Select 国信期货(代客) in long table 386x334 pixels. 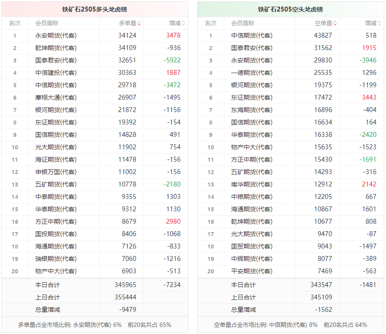point(56,135)
